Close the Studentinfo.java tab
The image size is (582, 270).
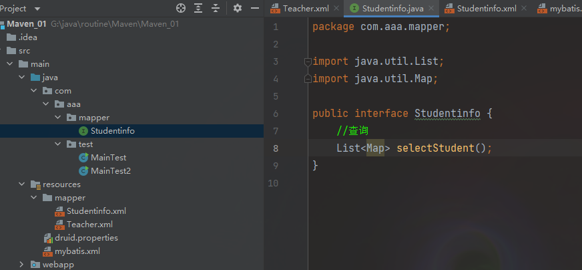click(431, 8)
